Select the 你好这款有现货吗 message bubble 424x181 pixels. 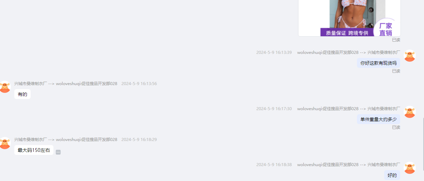coord(378,63)
